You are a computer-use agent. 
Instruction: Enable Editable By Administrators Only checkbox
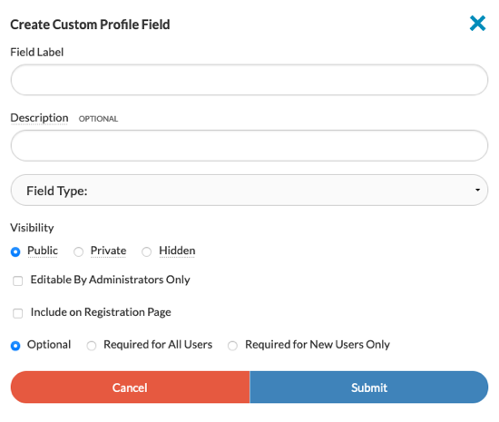[x=18, y=281]
